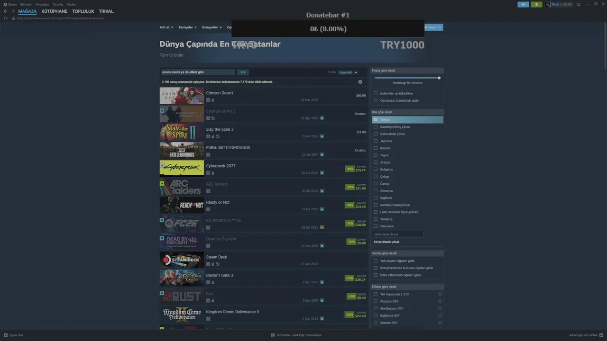Click the wishlist badge on the ARC Raiders thumbnail
This screenshot has height=341, width=607.
click(162, 183)
